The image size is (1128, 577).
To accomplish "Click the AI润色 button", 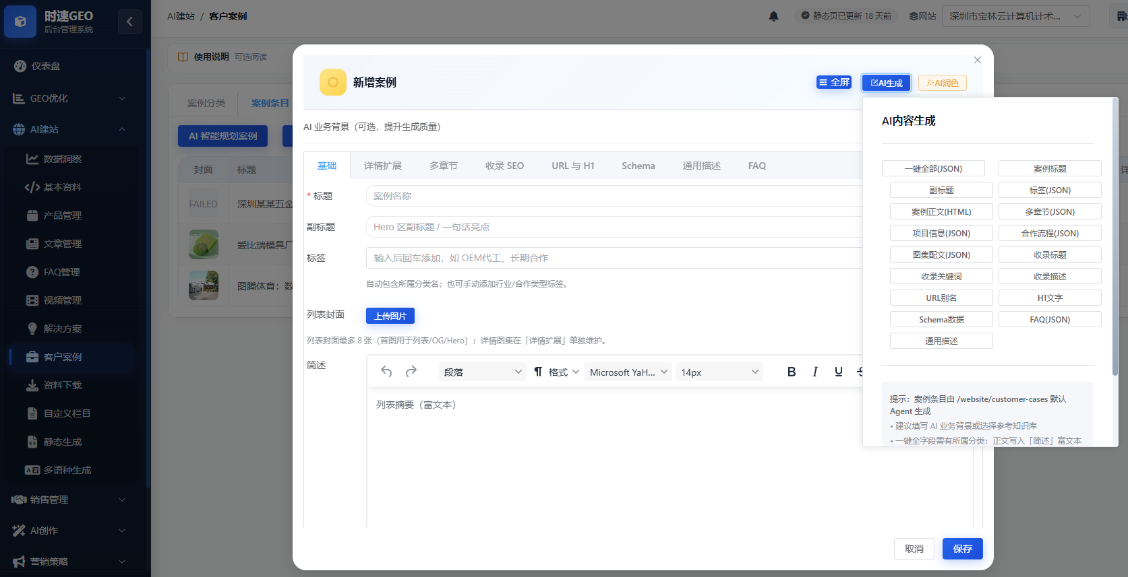I will [943, 83].
